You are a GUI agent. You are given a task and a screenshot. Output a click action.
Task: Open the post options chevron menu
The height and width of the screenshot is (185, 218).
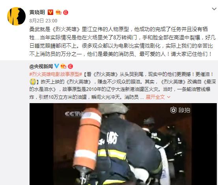[x=214, y=9]
